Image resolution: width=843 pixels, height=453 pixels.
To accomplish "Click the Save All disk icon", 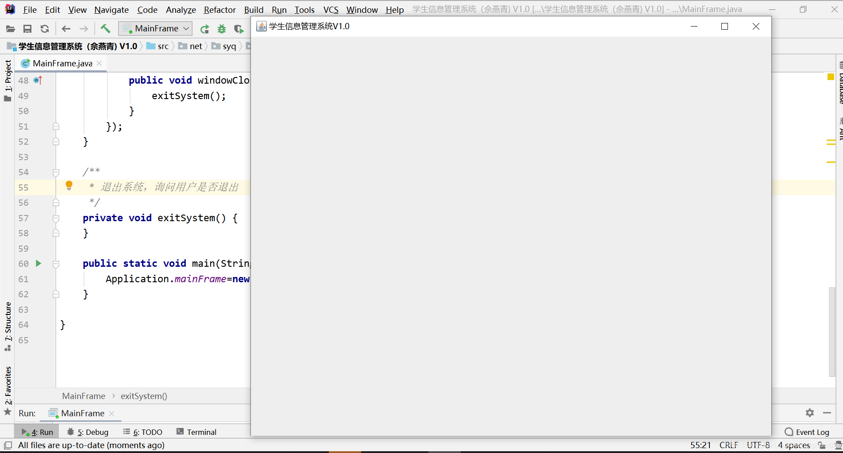I will point(27,29).
